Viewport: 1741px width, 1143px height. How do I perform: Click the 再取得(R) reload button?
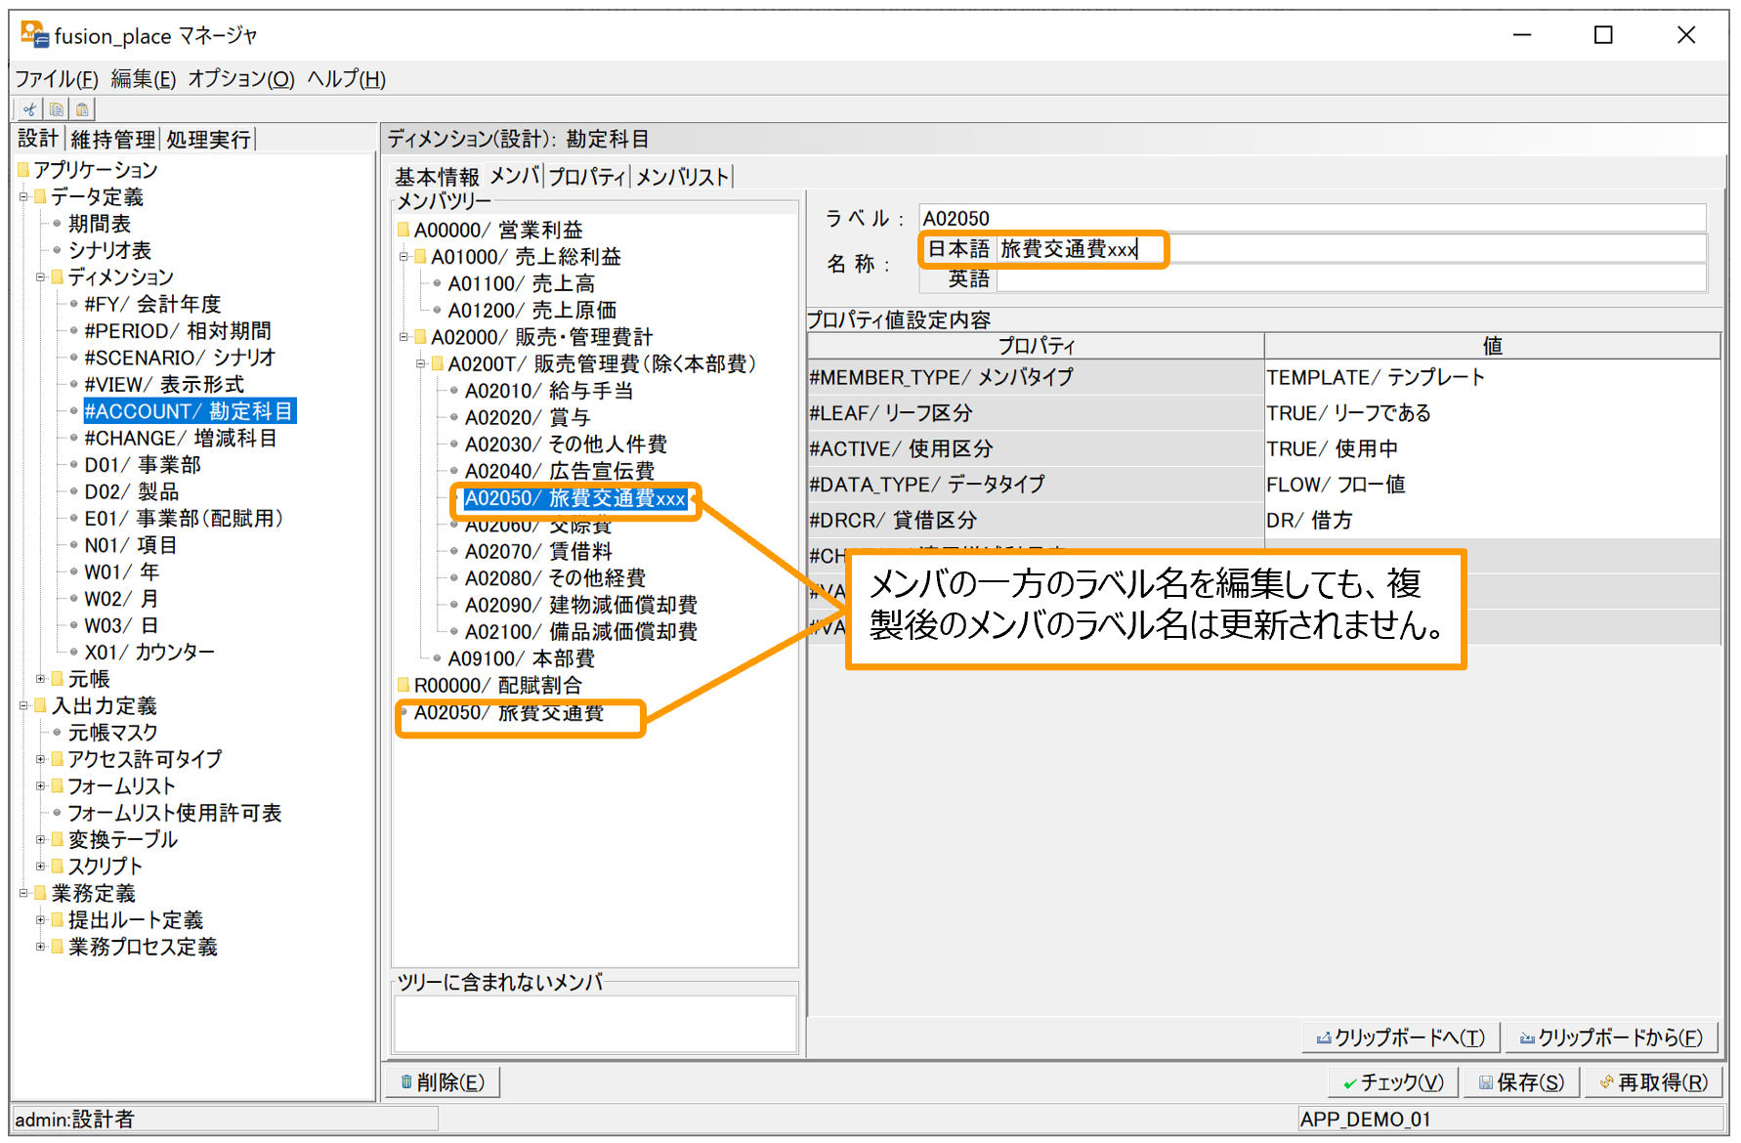pyautogui.click(x=1653, y=1082)
